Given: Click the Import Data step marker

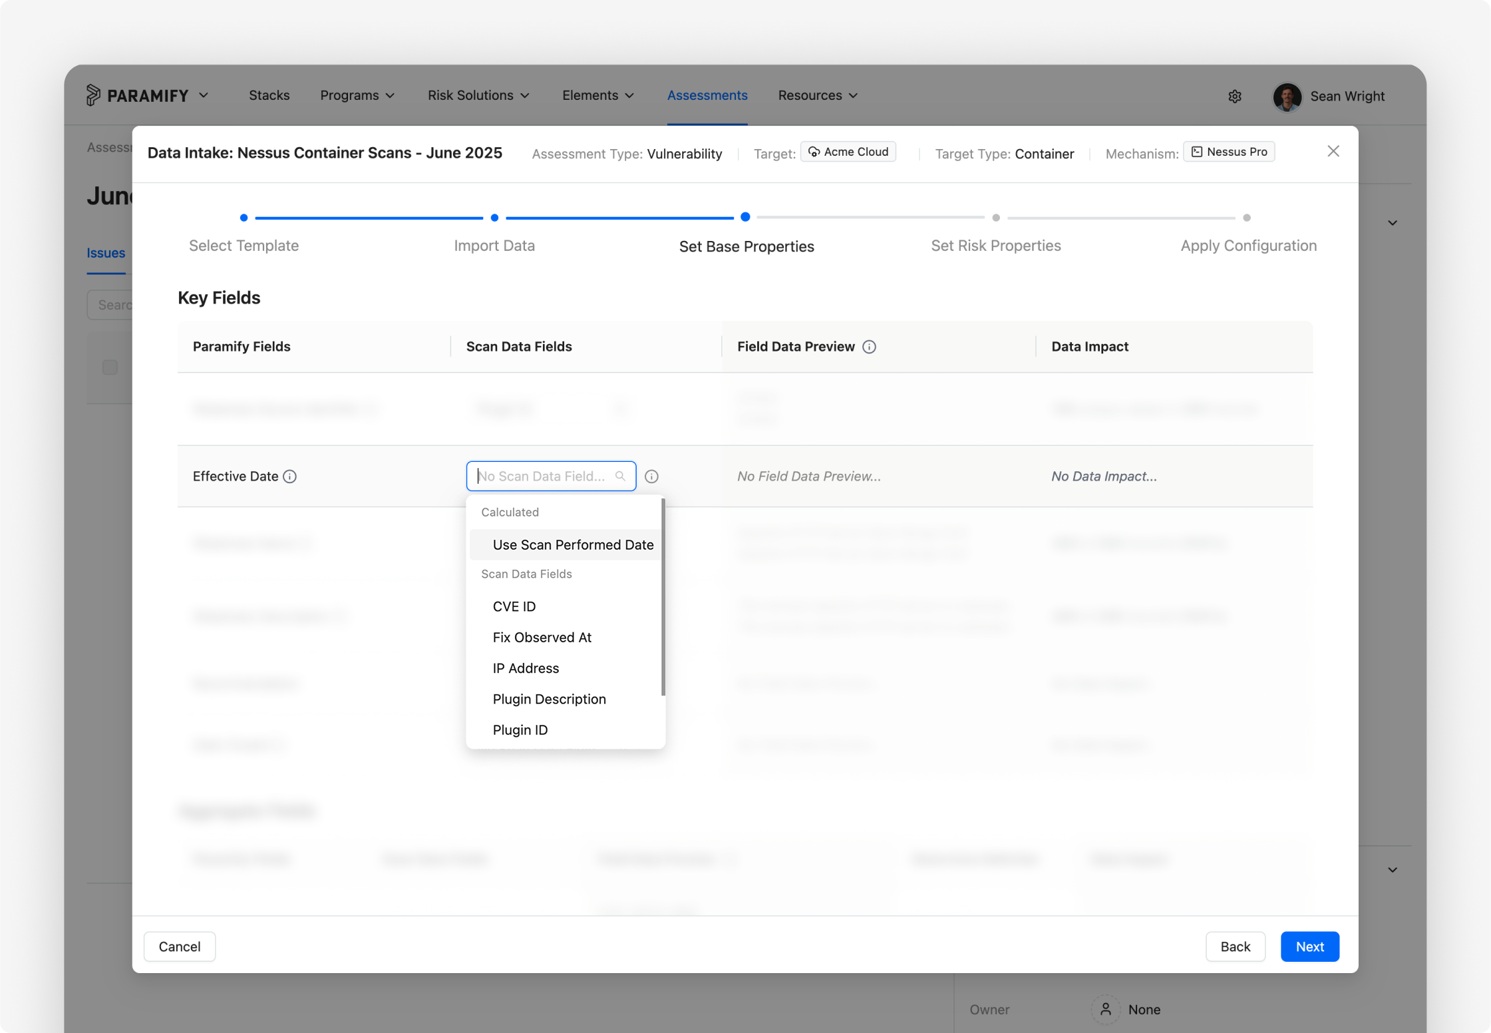Looking at the screenshot, I should point(494,218).
